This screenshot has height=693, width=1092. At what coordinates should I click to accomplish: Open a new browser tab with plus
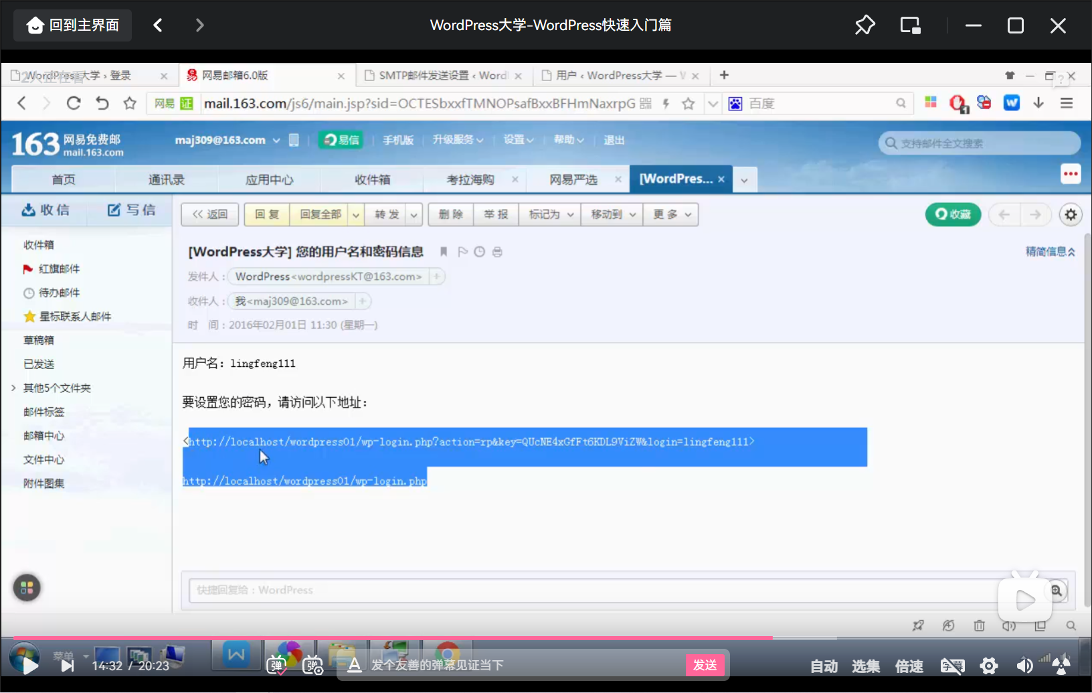724,75
